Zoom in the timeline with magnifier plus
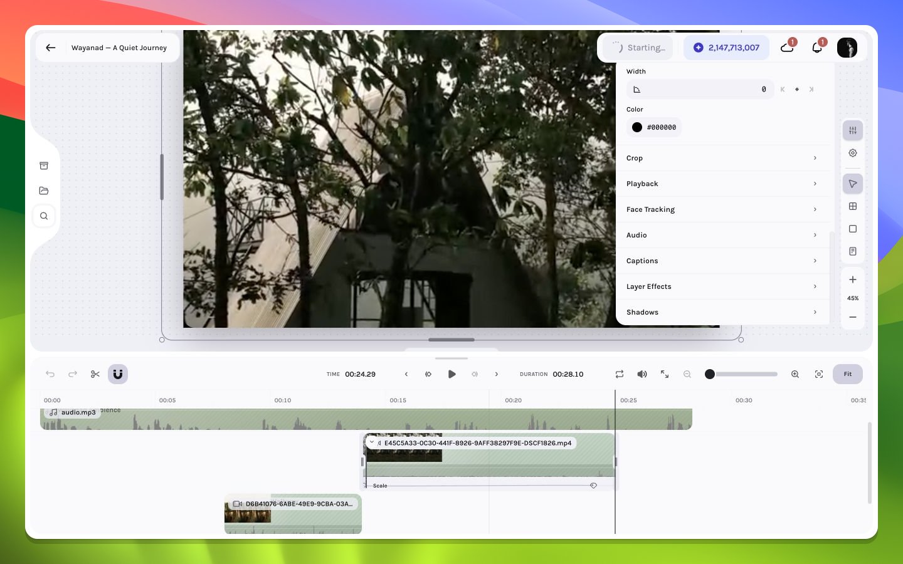The height and width of the screenshot is (564, 903). tap(795, 374)
